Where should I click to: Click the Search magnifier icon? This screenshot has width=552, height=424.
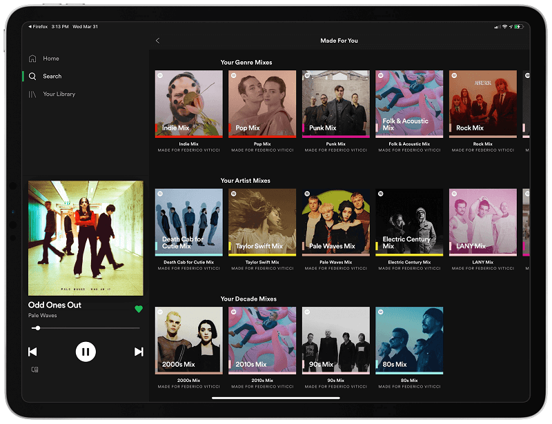coord(32,76)
